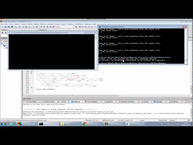
Task: Click 'Windows (CR+LF)' in status bar
Action: [92, 120]
